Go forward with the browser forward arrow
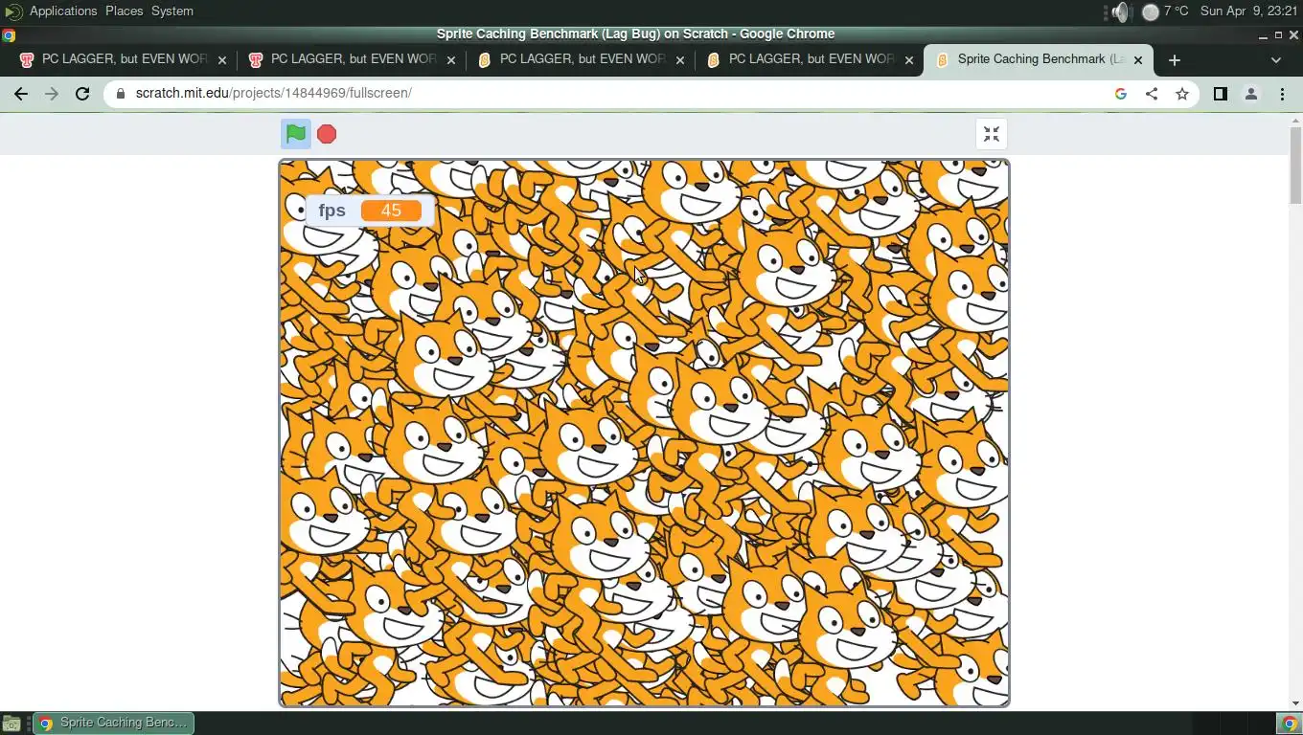Screen dimensions: 1303x735 pyautogui.click(x=52, y=94)
